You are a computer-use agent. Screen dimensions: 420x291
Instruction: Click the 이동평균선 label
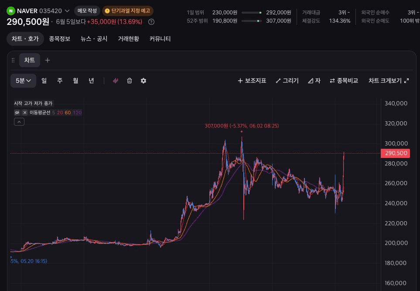(40, 113)
